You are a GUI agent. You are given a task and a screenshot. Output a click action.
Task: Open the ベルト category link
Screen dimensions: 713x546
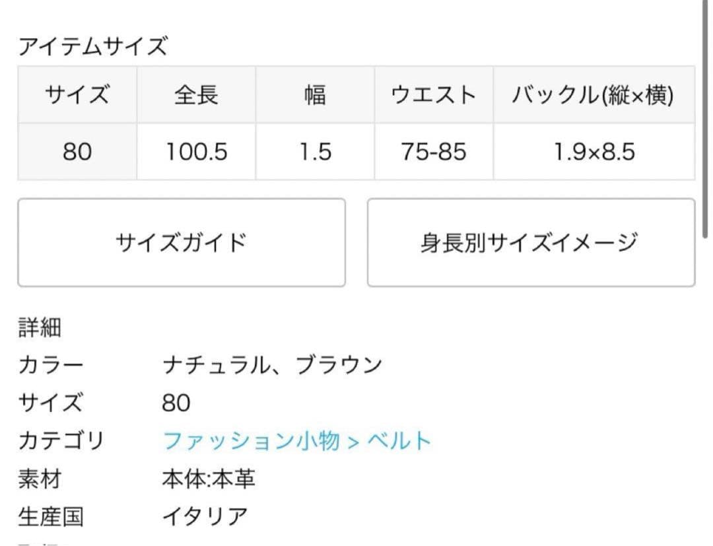(x=399, y=440)
